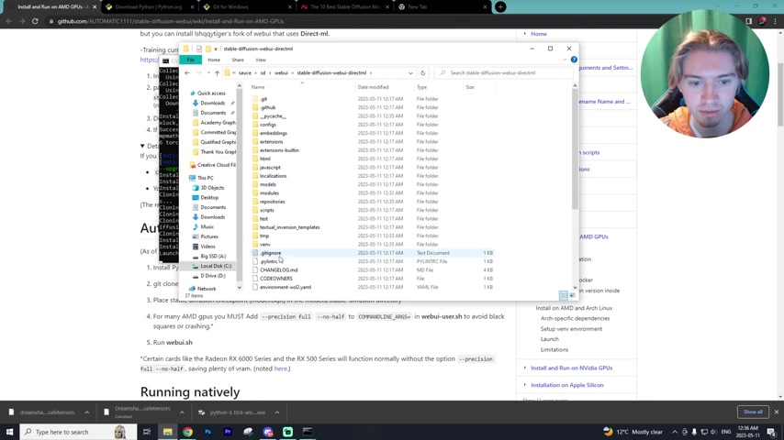The width and height of the screenshot is (784, 440).
Task: Refresh the Explorer folder view
Action: 423,73
